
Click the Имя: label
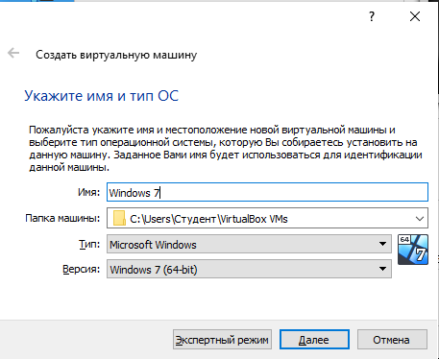[88, 192]
